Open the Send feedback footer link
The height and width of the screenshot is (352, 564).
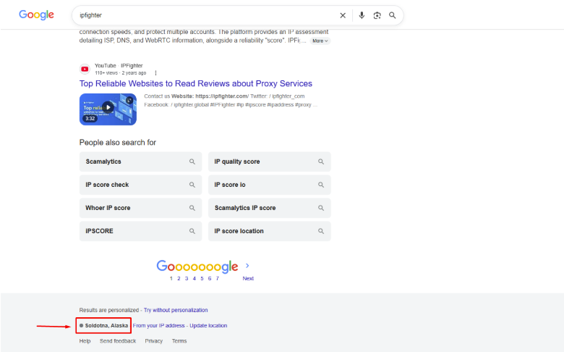click(118, 341)
